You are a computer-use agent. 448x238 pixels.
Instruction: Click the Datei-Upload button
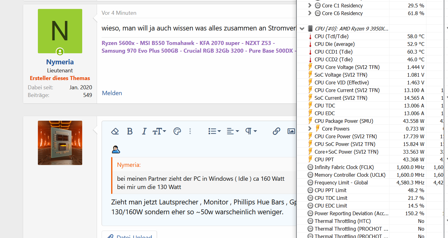(x=129, y=234)
